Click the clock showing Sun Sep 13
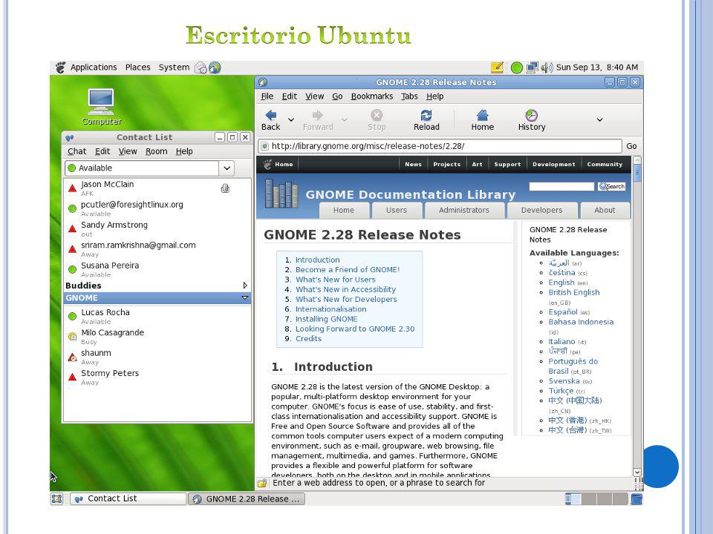713x534 pixels. click(597, 67)
